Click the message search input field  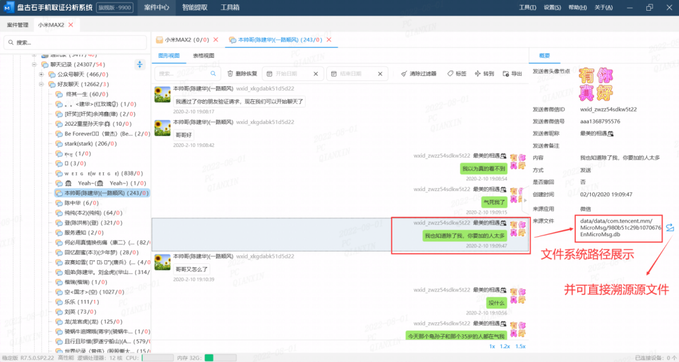(x=187, y=74)
